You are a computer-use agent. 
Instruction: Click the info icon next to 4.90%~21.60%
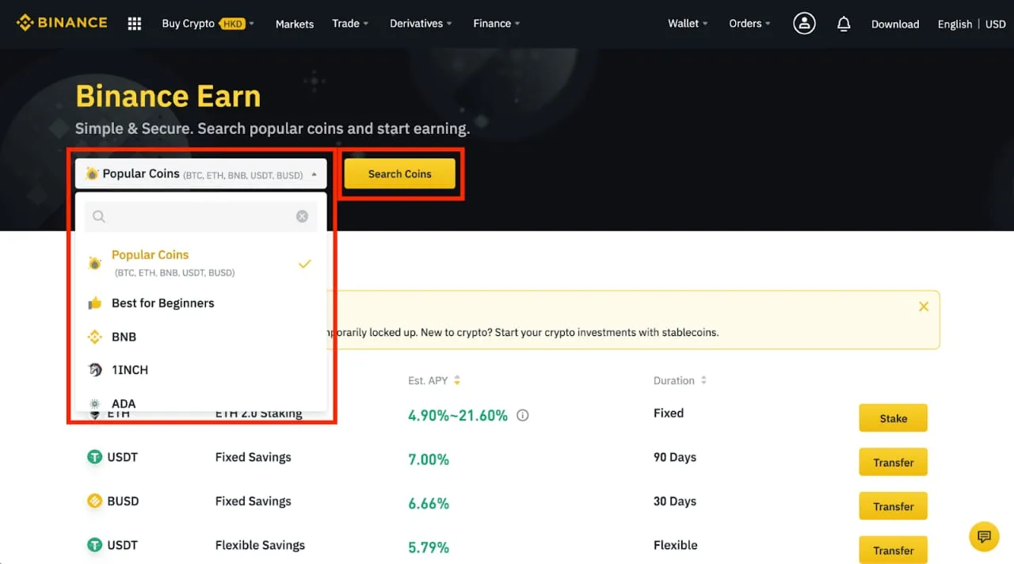(523, 415)
